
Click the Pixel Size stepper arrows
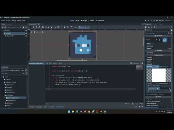170,88
